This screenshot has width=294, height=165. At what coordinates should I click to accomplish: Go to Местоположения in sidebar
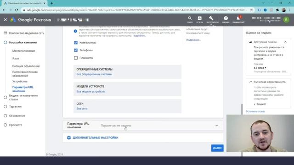point(23,51)
